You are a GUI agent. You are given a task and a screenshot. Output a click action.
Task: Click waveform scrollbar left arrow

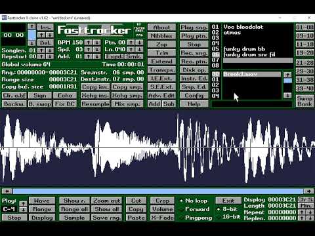point(7,191)
